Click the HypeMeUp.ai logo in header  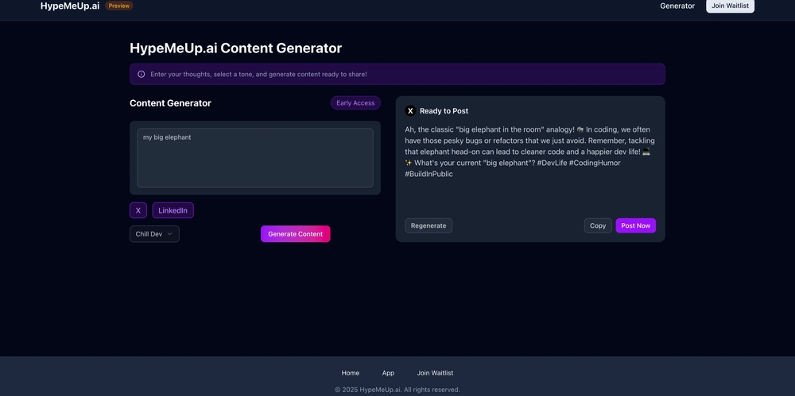pos(70,6)
